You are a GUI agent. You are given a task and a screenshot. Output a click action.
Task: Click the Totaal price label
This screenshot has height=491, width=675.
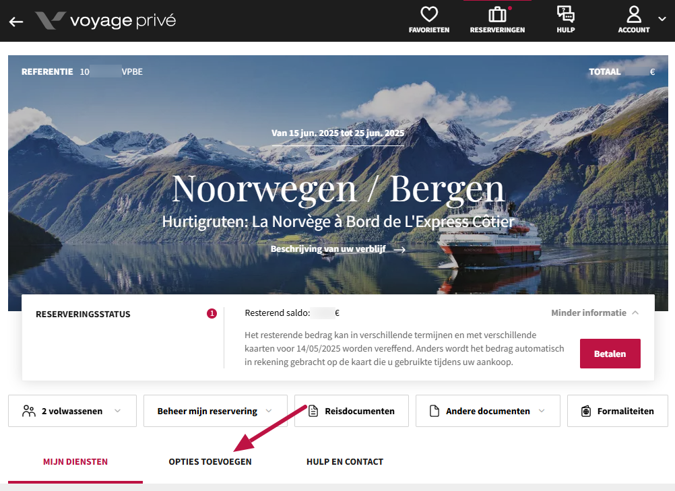point(605,72)
